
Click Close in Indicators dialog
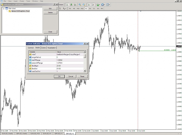pyautogui.click(x=50, y=32)
